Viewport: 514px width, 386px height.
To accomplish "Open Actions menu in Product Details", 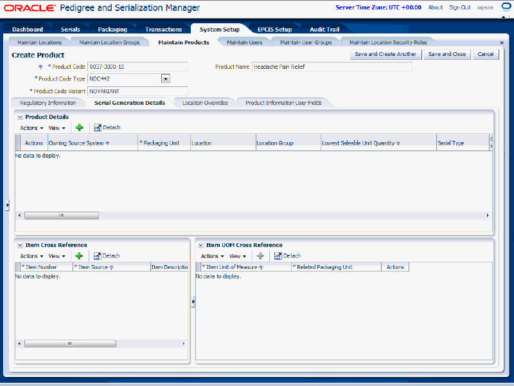I will (x=31, y=128).
